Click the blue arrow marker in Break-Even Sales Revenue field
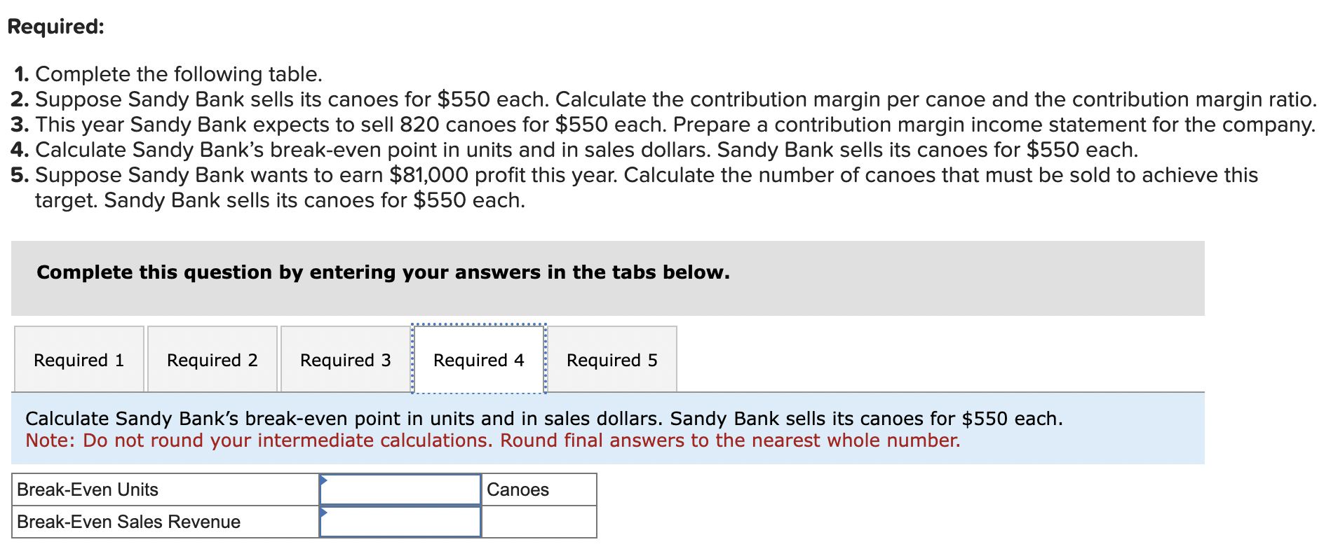1331x549 pixels. point(323,514)
